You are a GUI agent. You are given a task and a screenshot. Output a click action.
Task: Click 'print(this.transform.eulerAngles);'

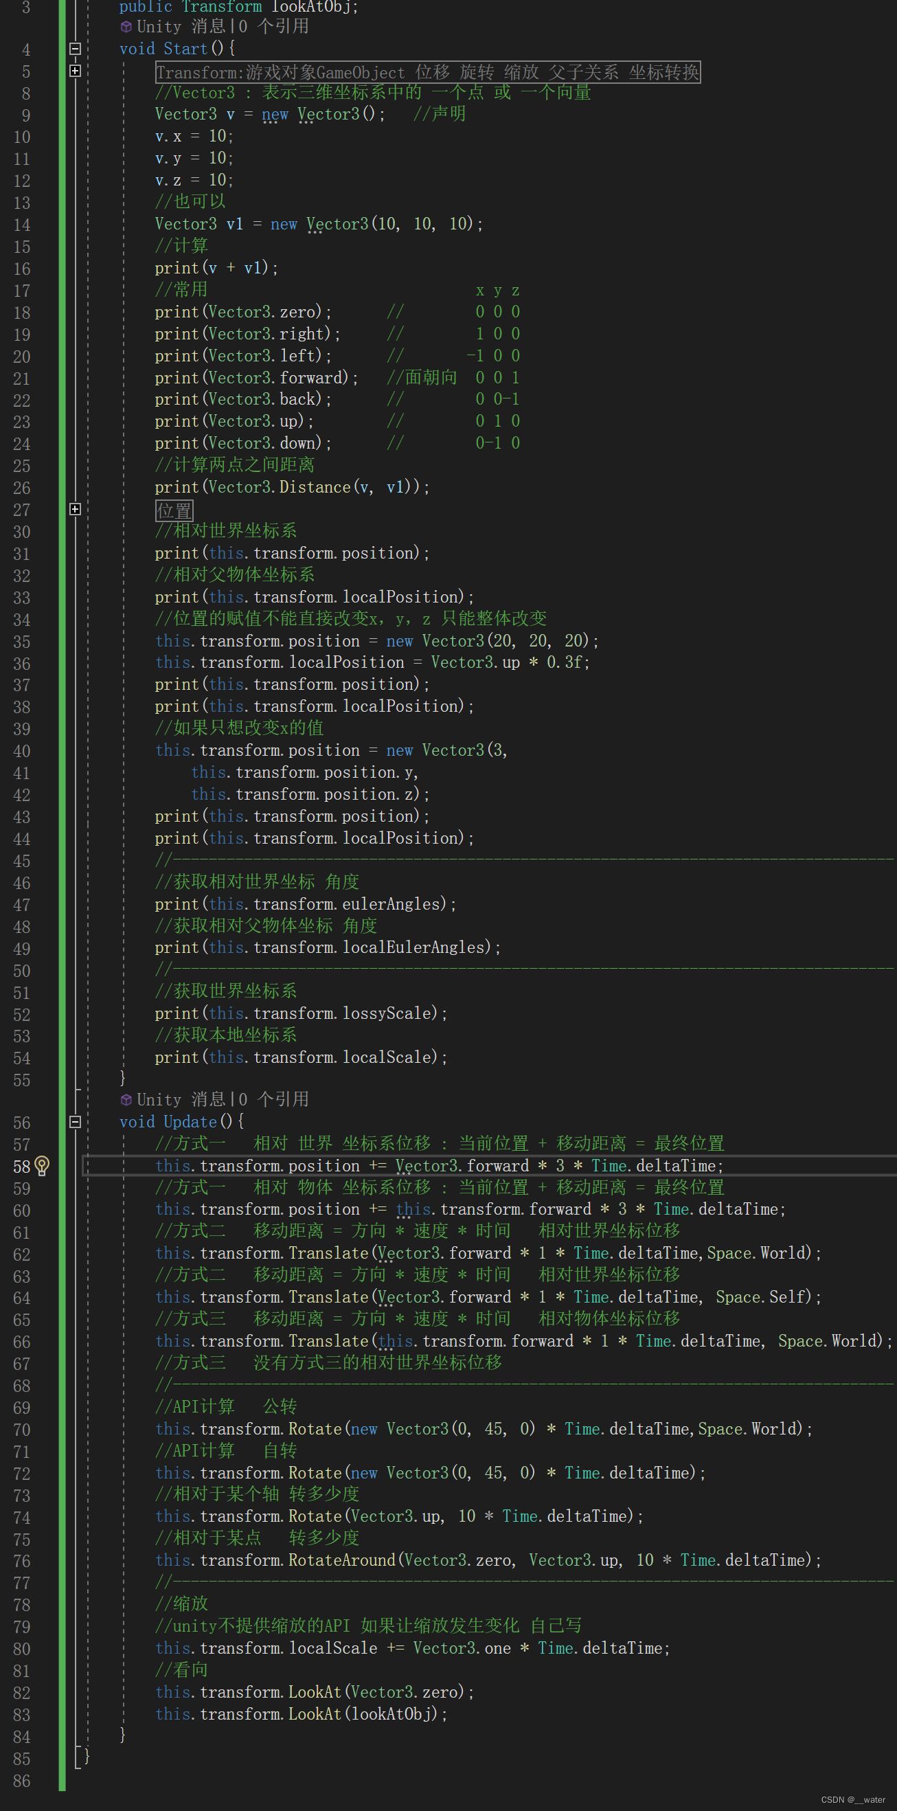click(x=306, y=904)
